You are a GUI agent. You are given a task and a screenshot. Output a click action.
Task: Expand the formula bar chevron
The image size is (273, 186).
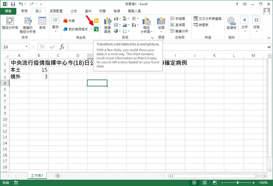[269, 47]
